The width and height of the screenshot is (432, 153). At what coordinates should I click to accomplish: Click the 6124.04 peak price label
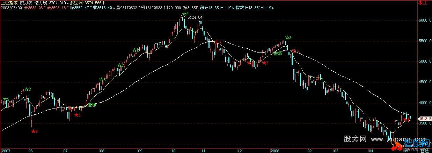pos(195,17)
